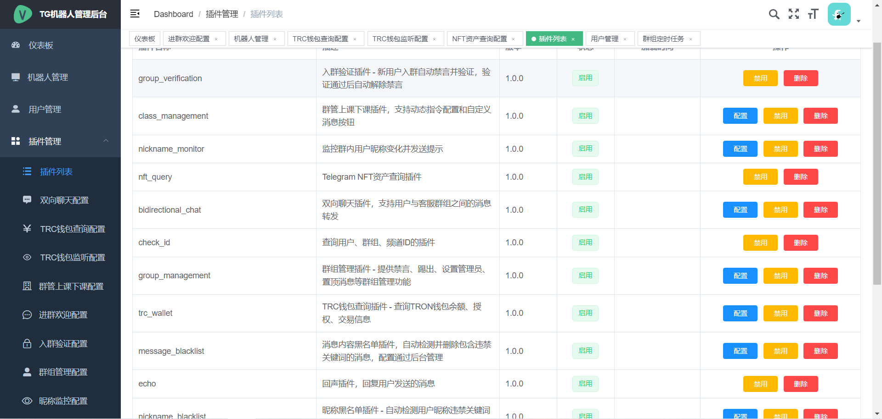Toggle fullscreen mode icon
Screen dimensions: 882x419
click(x=794, y=14)
